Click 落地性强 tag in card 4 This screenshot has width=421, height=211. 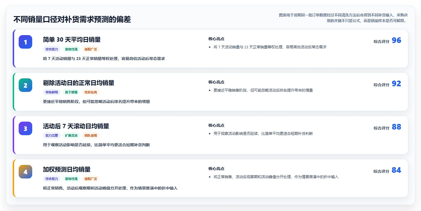click(x=71, y=179)
